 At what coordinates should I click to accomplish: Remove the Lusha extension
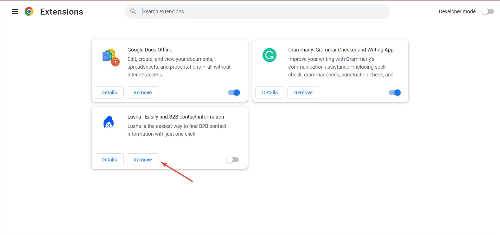pyautogui.click(x=142, y=159)
